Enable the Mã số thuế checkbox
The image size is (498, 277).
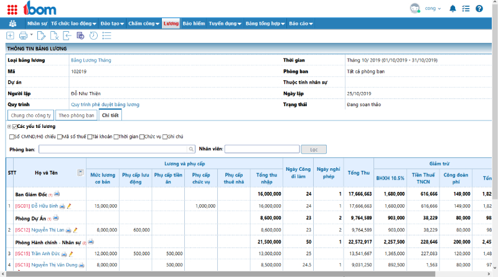click(x=60, y=137)
